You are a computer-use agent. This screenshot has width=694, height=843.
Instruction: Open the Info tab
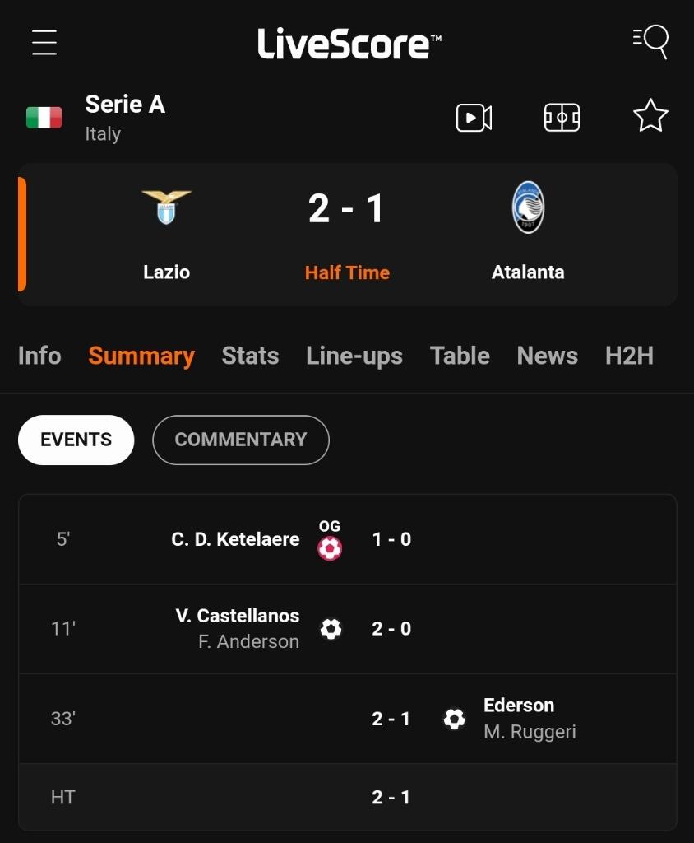(39, 356)
